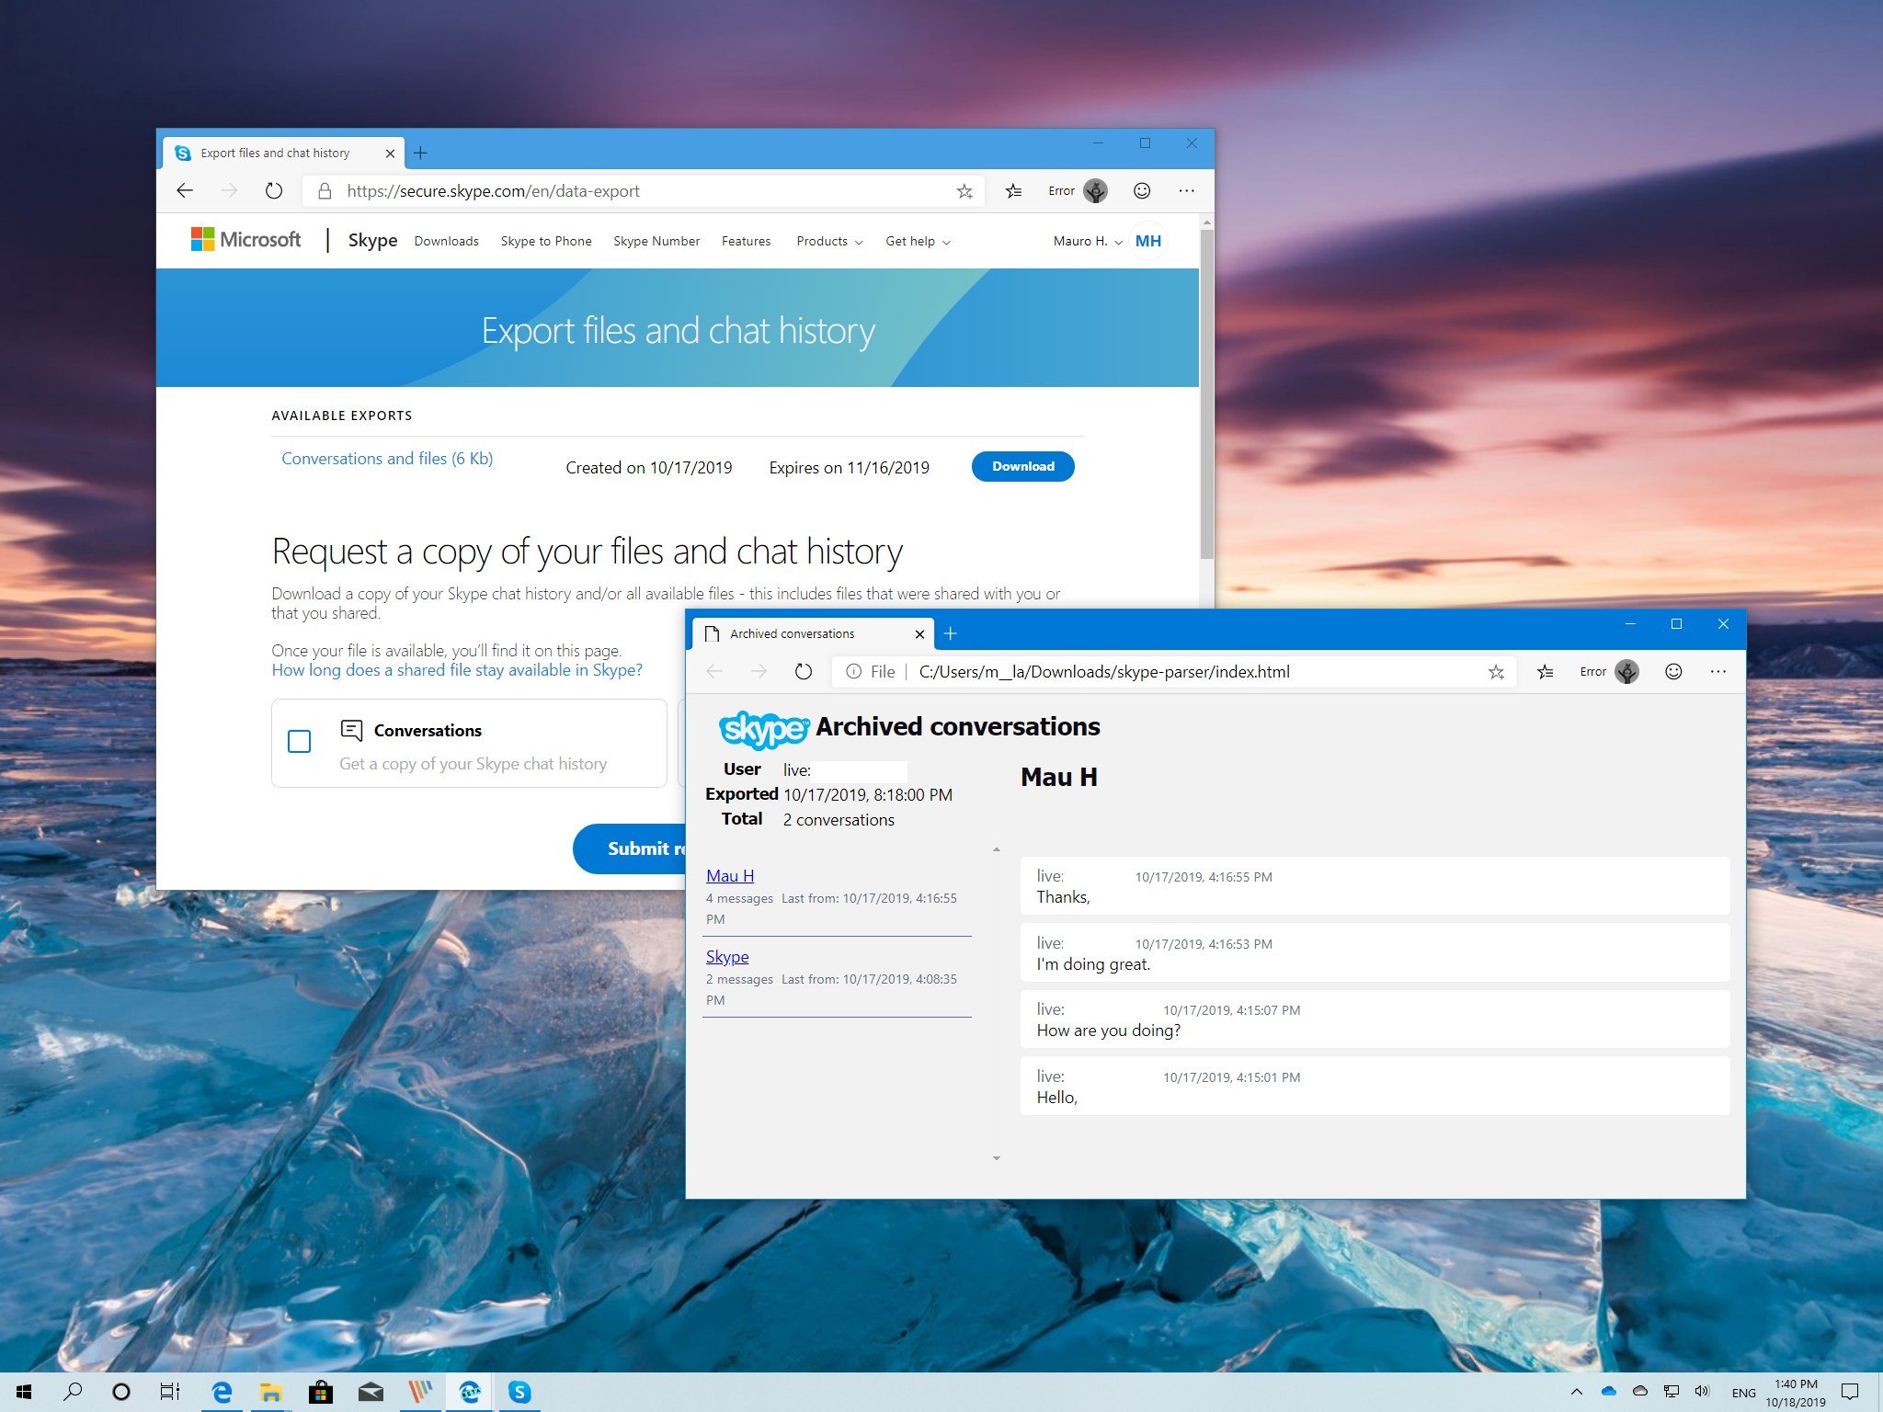
Task: Click the Microsoft logo in navigation bar
Action: [246, 240]
